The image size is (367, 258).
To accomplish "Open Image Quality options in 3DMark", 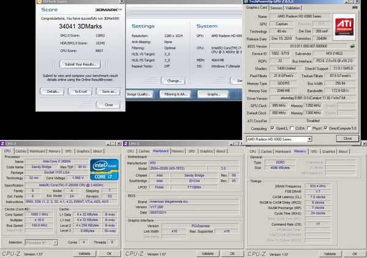I will coord(139,94).
